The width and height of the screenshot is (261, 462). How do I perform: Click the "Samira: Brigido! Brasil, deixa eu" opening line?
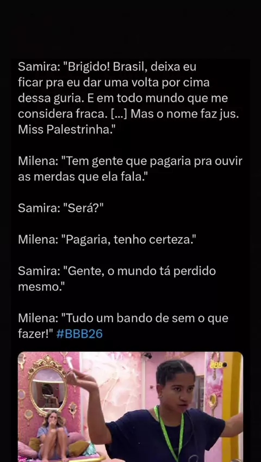pos(107,67)
